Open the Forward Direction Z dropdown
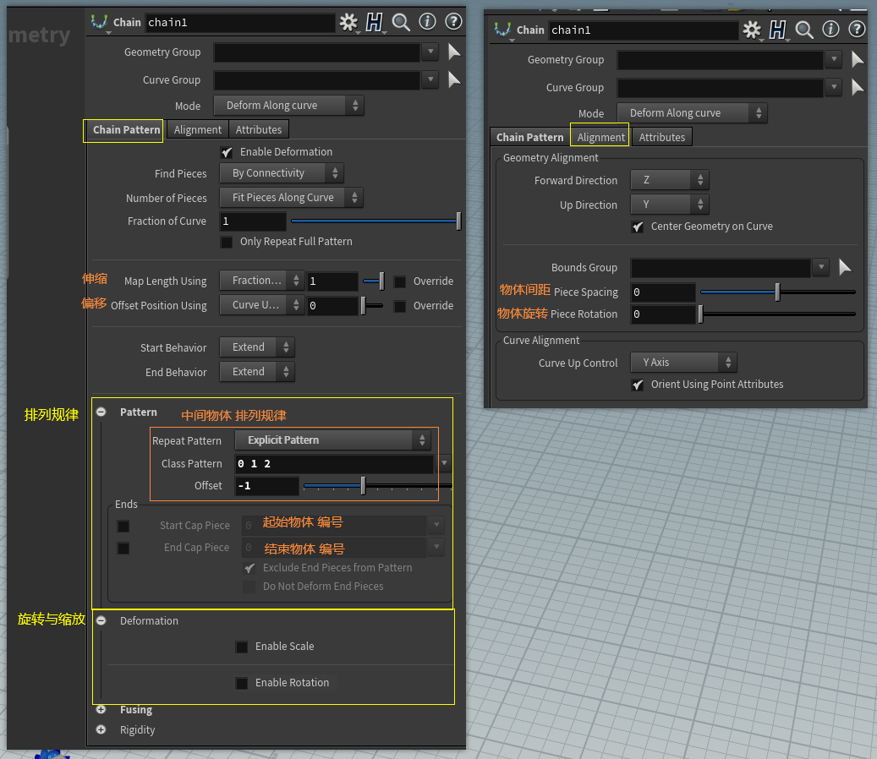Image resolution: width=877 pixels, height=759 pixels. coord(670,180)
